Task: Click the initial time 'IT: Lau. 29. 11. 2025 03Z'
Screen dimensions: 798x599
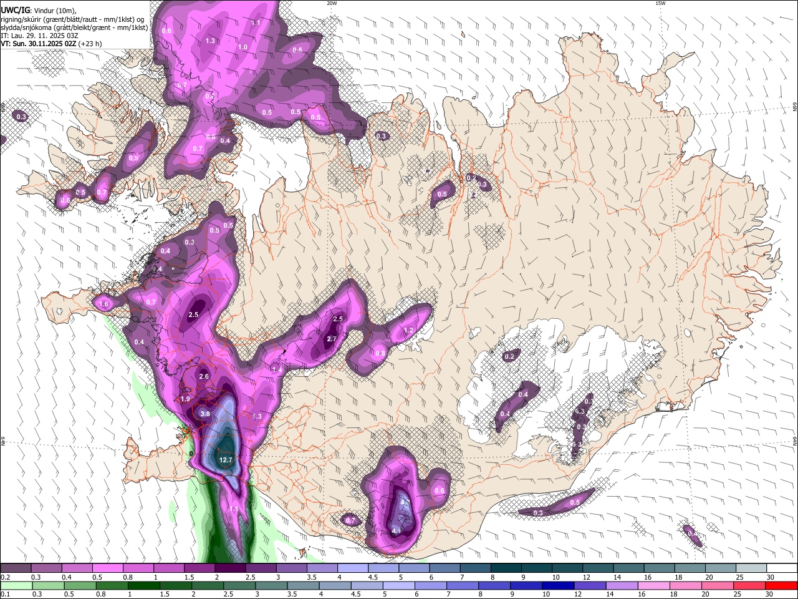Action: pos(39,36)
